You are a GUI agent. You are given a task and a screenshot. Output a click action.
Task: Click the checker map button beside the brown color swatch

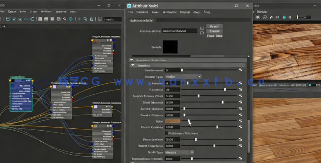(241, 121)
